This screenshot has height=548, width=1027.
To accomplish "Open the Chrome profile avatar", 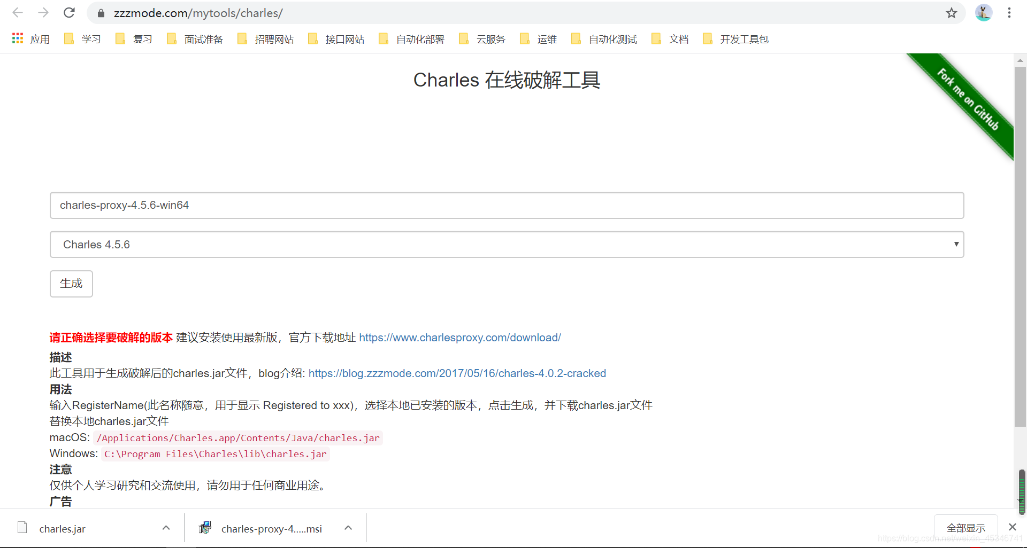I will (983, 13).
